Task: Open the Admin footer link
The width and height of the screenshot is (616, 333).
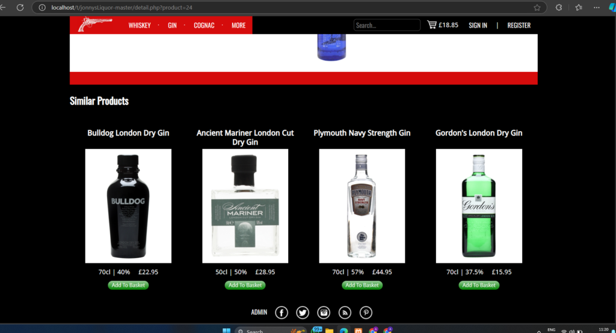Action: point(259,312)
